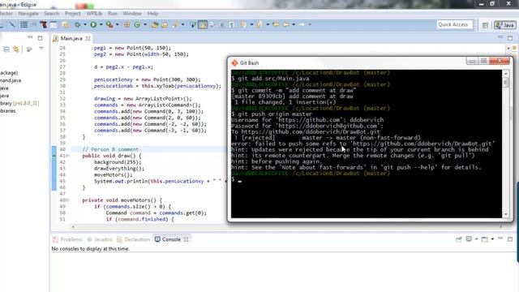
Task: Click the lines list icon in toolbar
Action: tap(24, 24)
